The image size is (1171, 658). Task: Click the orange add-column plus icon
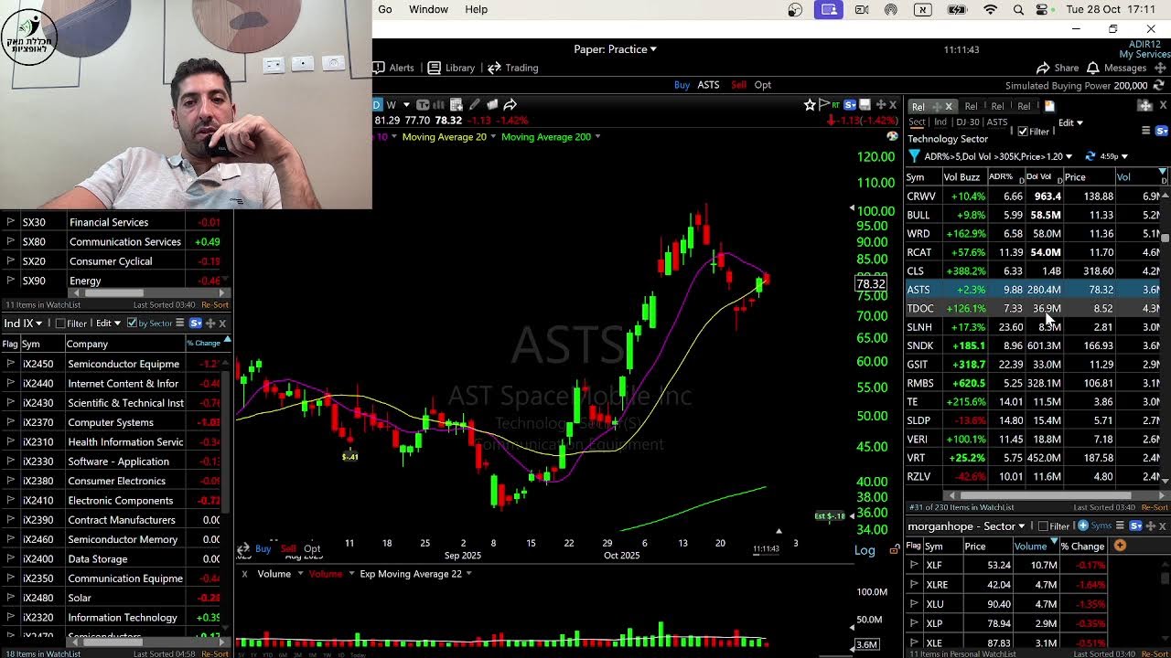tap(1120, 546)
